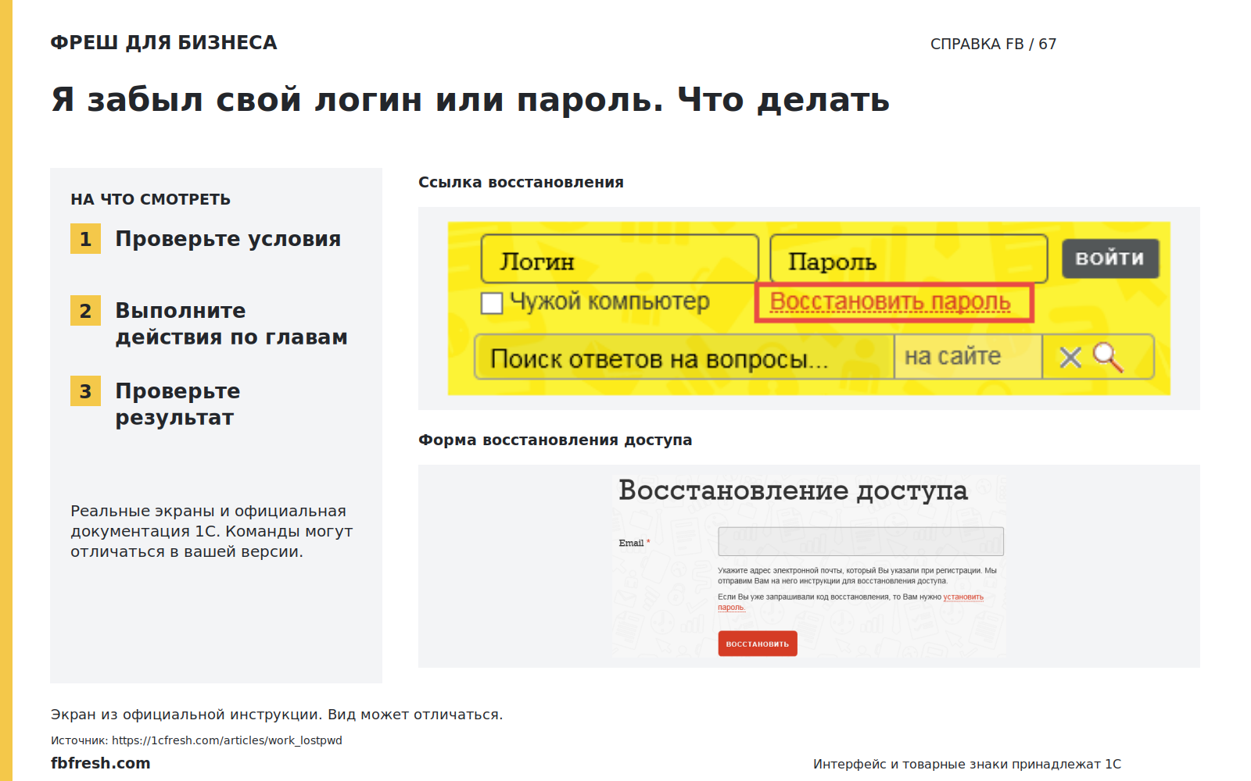The image size is (1251, 781).
Task: Tick the 'Чужой компьютер' checkbox
Action: click(492, 303)
